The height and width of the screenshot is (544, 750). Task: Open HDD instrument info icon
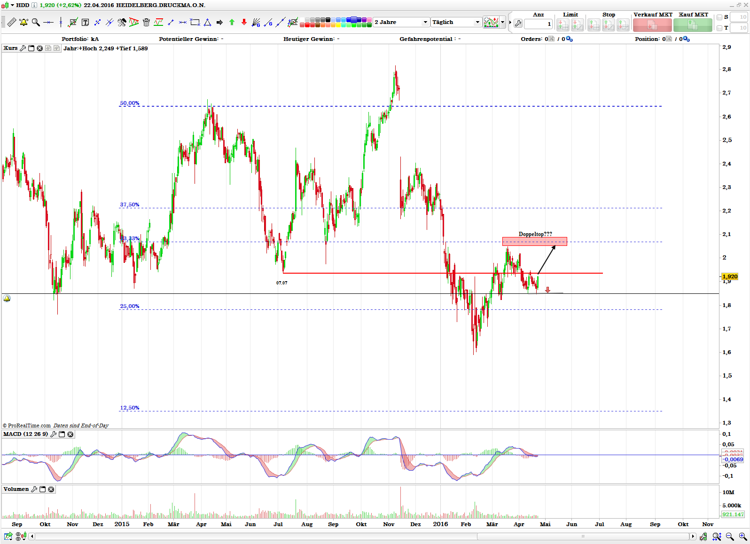(34, 5)
